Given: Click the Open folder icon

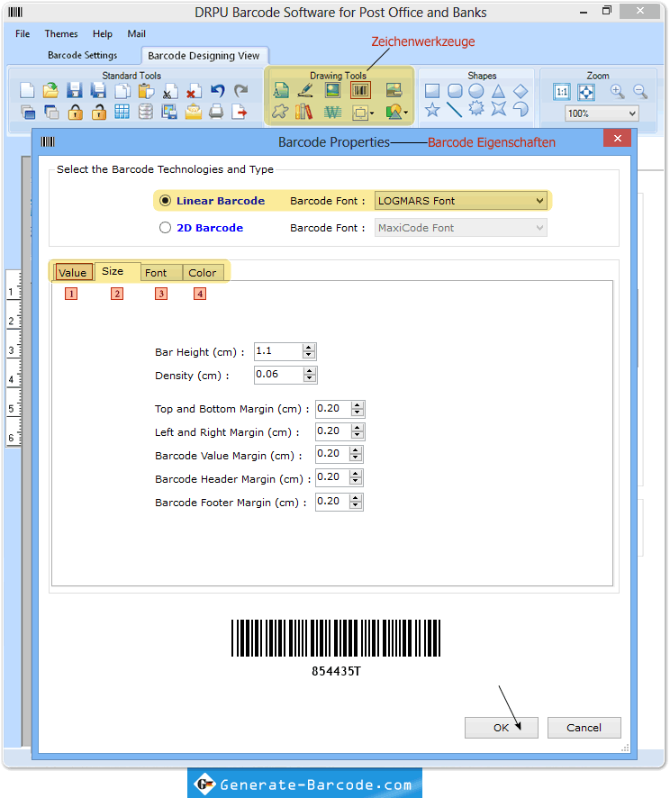Looking at the screenshot, I should [x=50, y=91].
